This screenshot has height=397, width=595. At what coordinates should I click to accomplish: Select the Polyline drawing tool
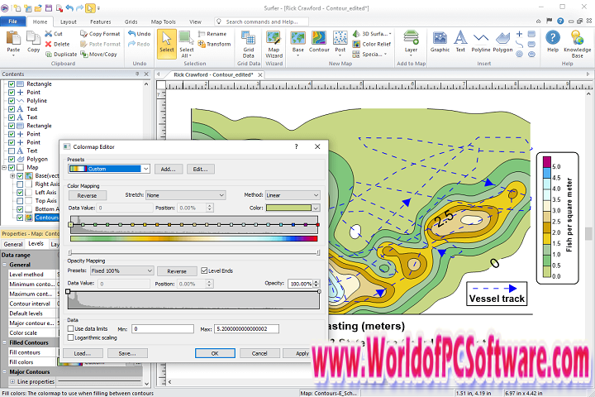[481, 42]
